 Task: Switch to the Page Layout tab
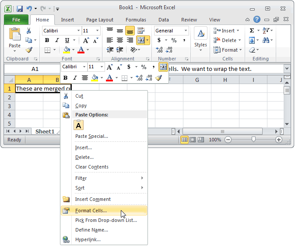coord(100,20)
